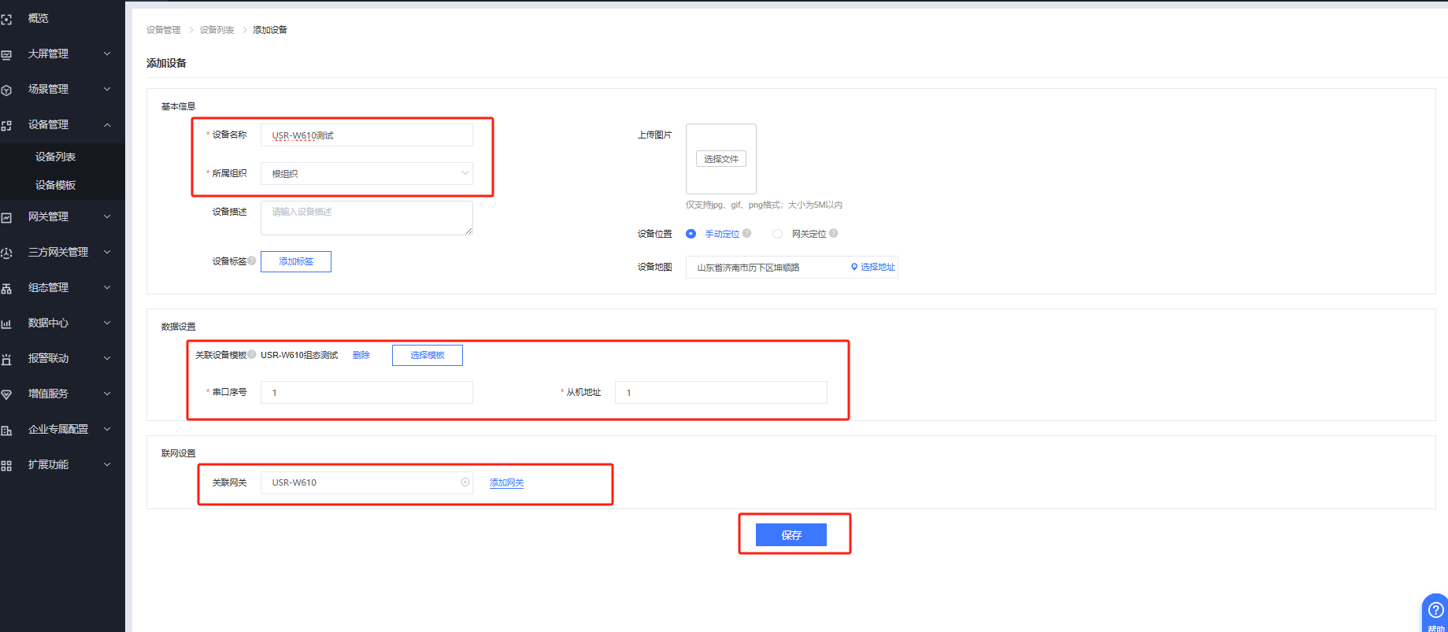Select the 手动定位 radio button

tap(691, 234)
